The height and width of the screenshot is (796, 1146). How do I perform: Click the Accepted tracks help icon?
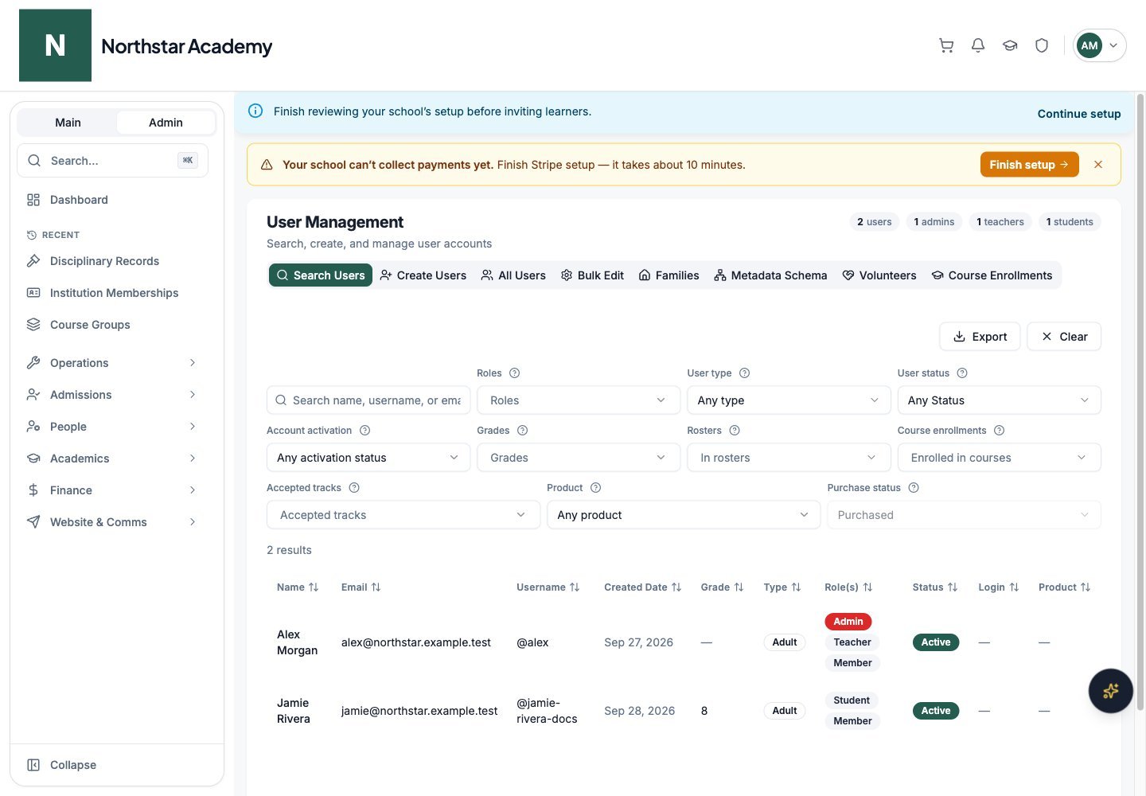tap(354, 488)
